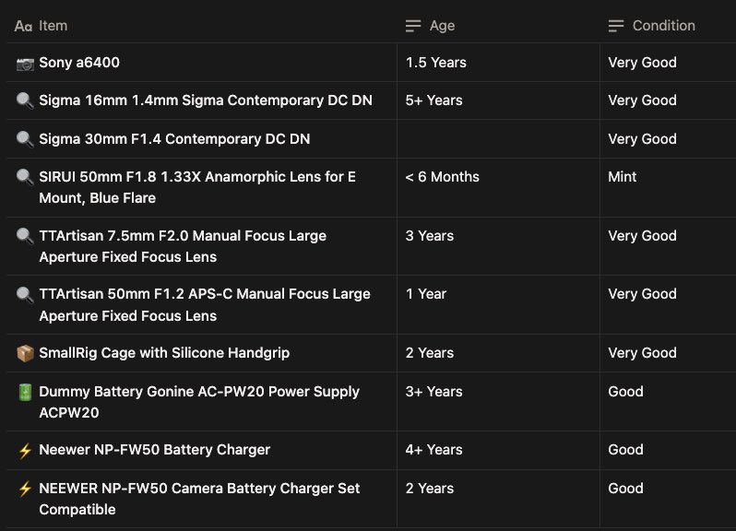This screenshot has height=531, width=736.
Task: Open Dummy Battery Gonine AC-PW20 item
Action: pyautogui.click(x=199, y=402)
